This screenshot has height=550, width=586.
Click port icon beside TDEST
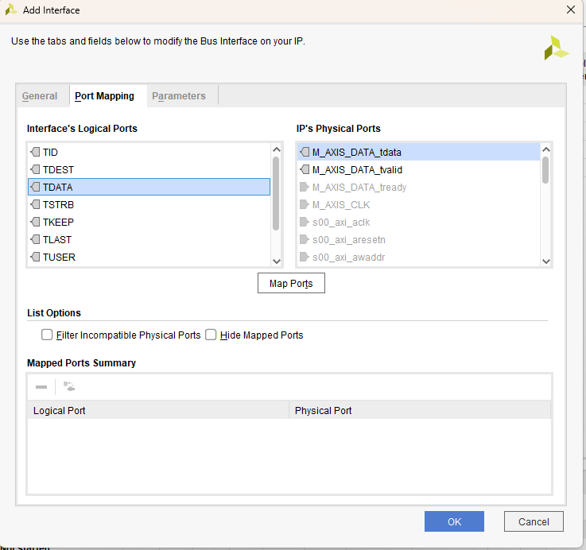[35, 169]
